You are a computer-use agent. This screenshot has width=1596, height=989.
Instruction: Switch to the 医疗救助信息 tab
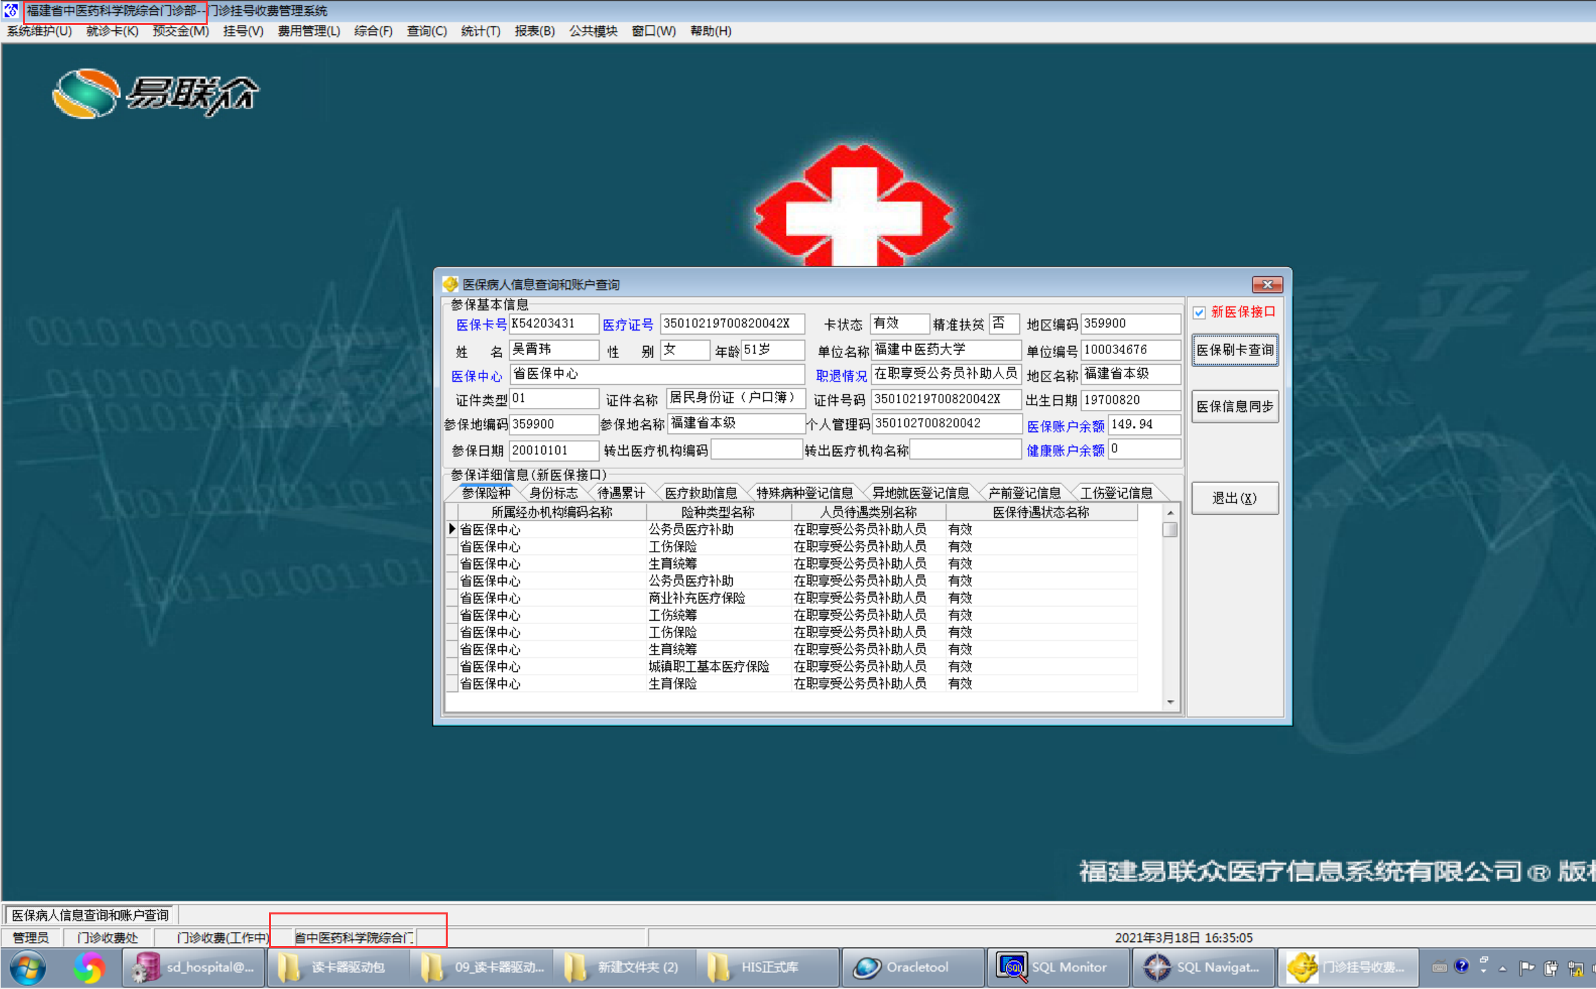701,493
